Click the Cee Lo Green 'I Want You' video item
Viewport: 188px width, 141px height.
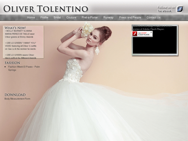coord(21,46)
